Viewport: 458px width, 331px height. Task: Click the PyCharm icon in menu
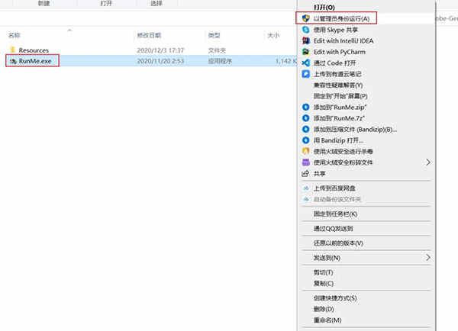click(305, 52)
